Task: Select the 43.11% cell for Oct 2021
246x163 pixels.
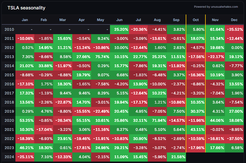Action: pos(196,129)
